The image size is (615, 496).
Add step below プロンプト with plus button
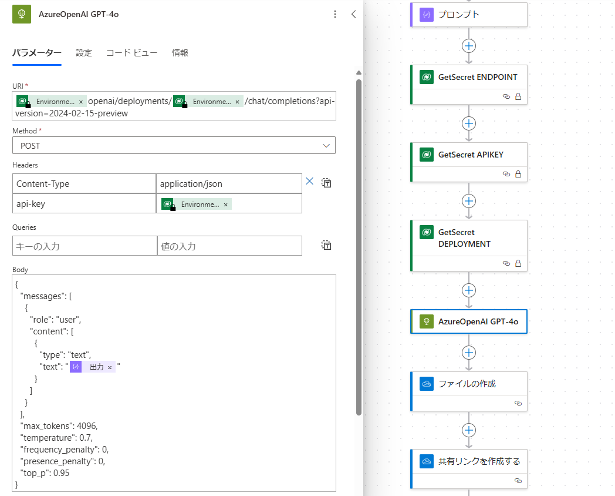click(x=469, y=46)
